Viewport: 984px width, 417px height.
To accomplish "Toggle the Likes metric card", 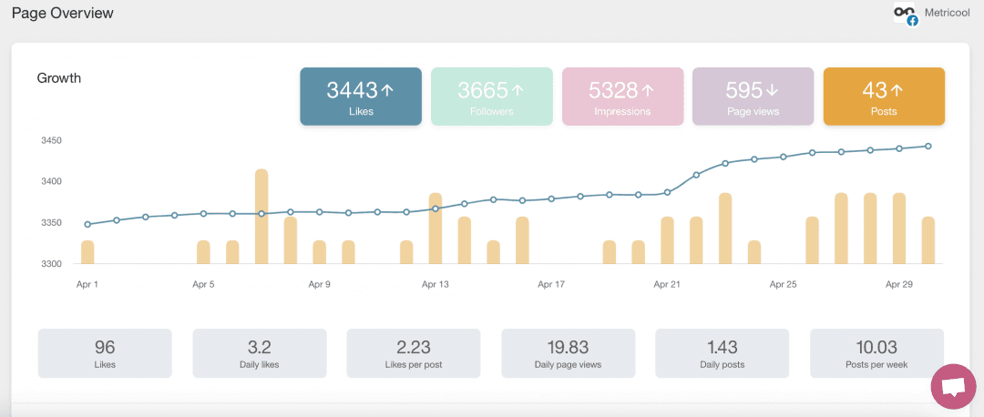I will coord(361,97).
